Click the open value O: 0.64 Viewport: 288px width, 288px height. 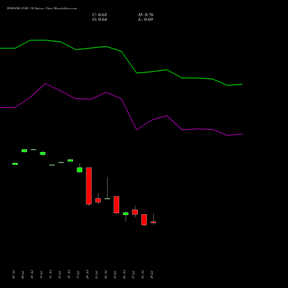point(100,20)
